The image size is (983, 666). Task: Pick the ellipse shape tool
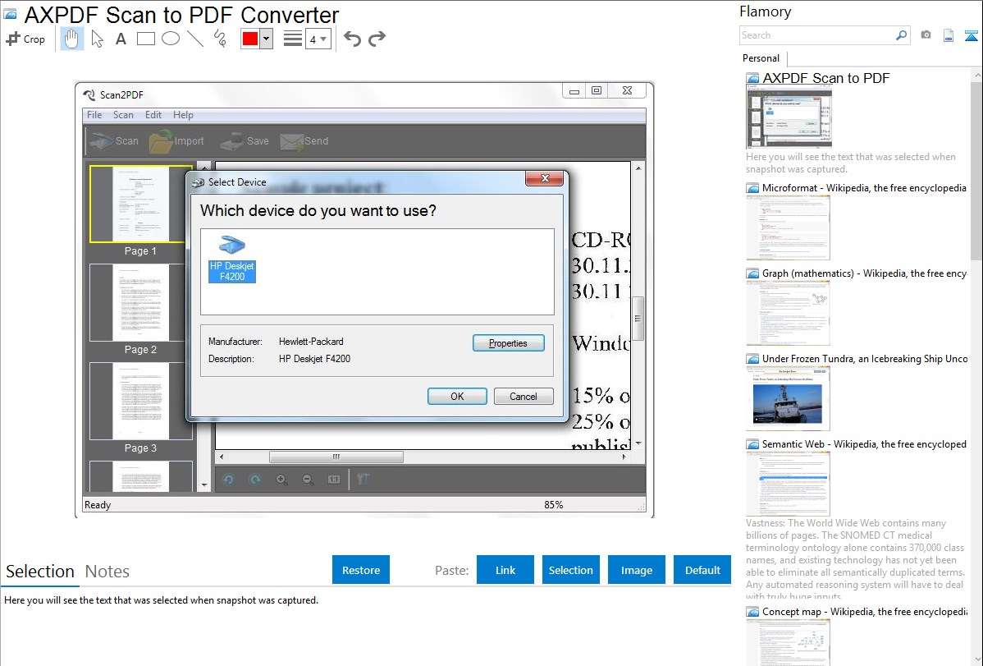(x=171, y=39)
